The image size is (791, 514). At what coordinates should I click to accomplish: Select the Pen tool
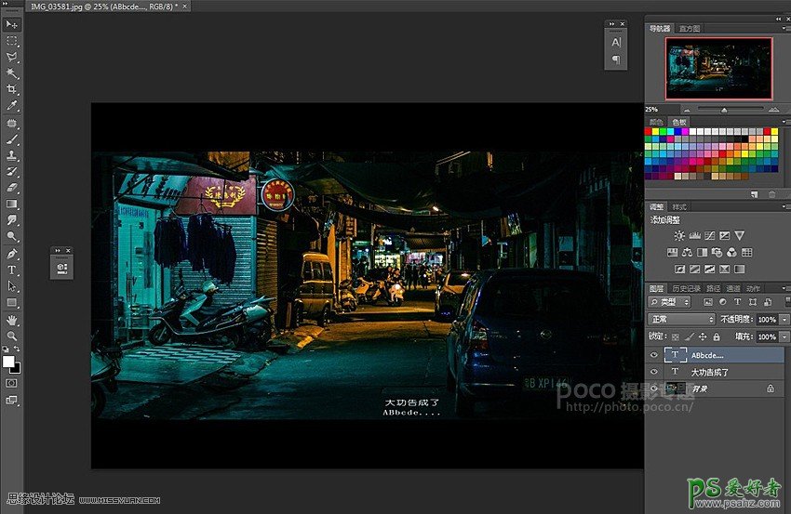[x=12, y=253]
